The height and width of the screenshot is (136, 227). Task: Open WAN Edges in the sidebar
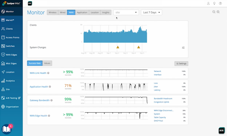11,55
